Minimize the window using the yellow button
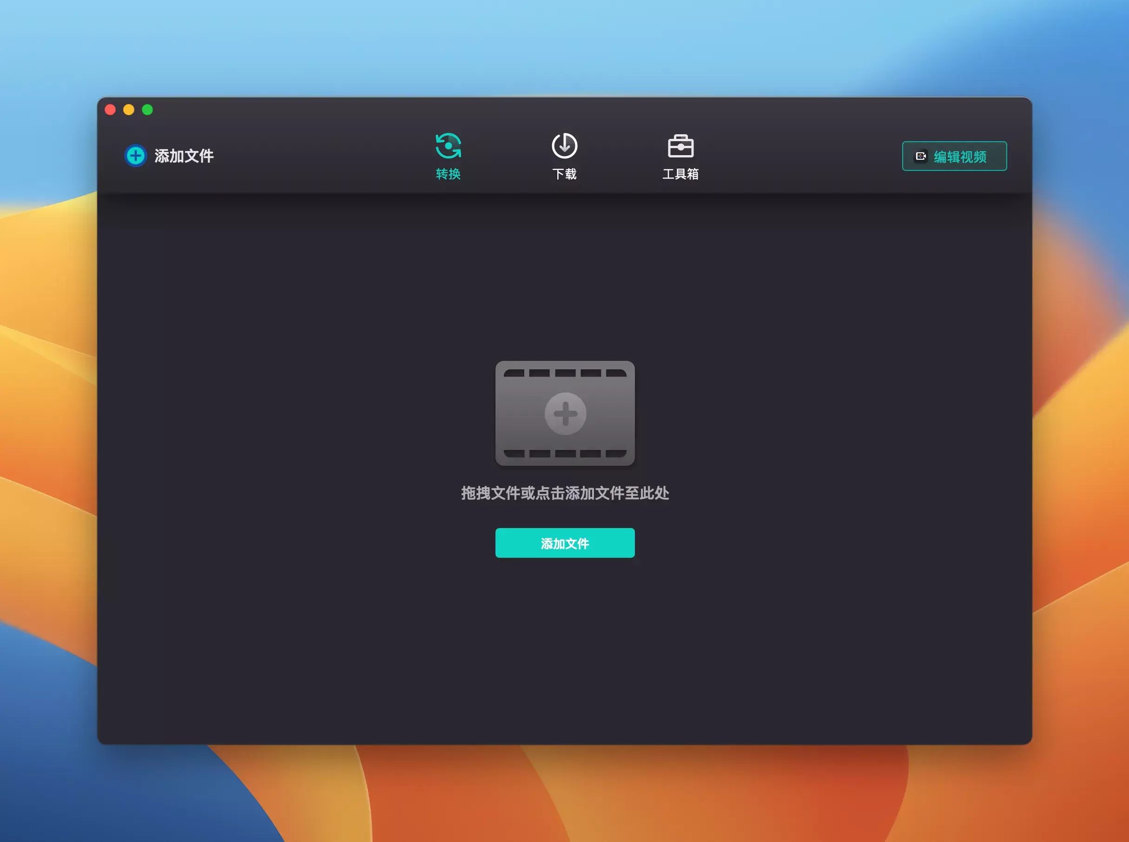This screenshot has height=842, width=1129. point(129,110)
